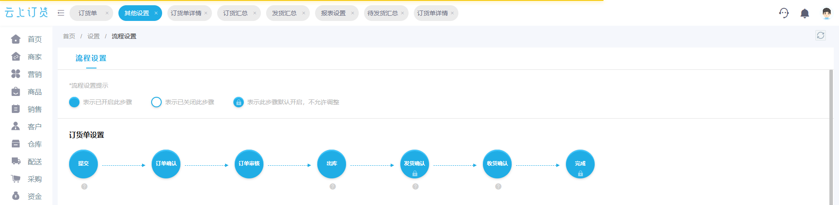Click 设置 in the breadcrumb
This screenshot has height=205, width=839.
click(94, 36)
